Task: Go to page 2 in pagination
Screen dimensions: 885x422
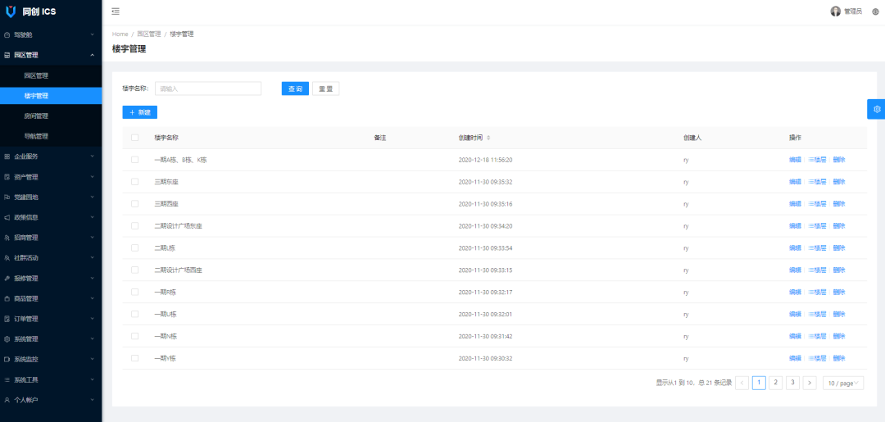Action: (776, 383)
